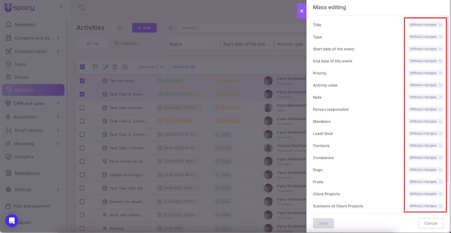Close the Mass editing panel
Screen dimensions: 451x233
point(302,11)
